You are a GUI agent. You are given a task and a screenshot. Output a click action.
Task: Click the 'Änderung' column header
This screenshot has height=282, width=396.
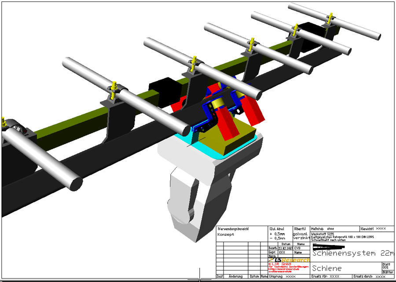[235, 276]
